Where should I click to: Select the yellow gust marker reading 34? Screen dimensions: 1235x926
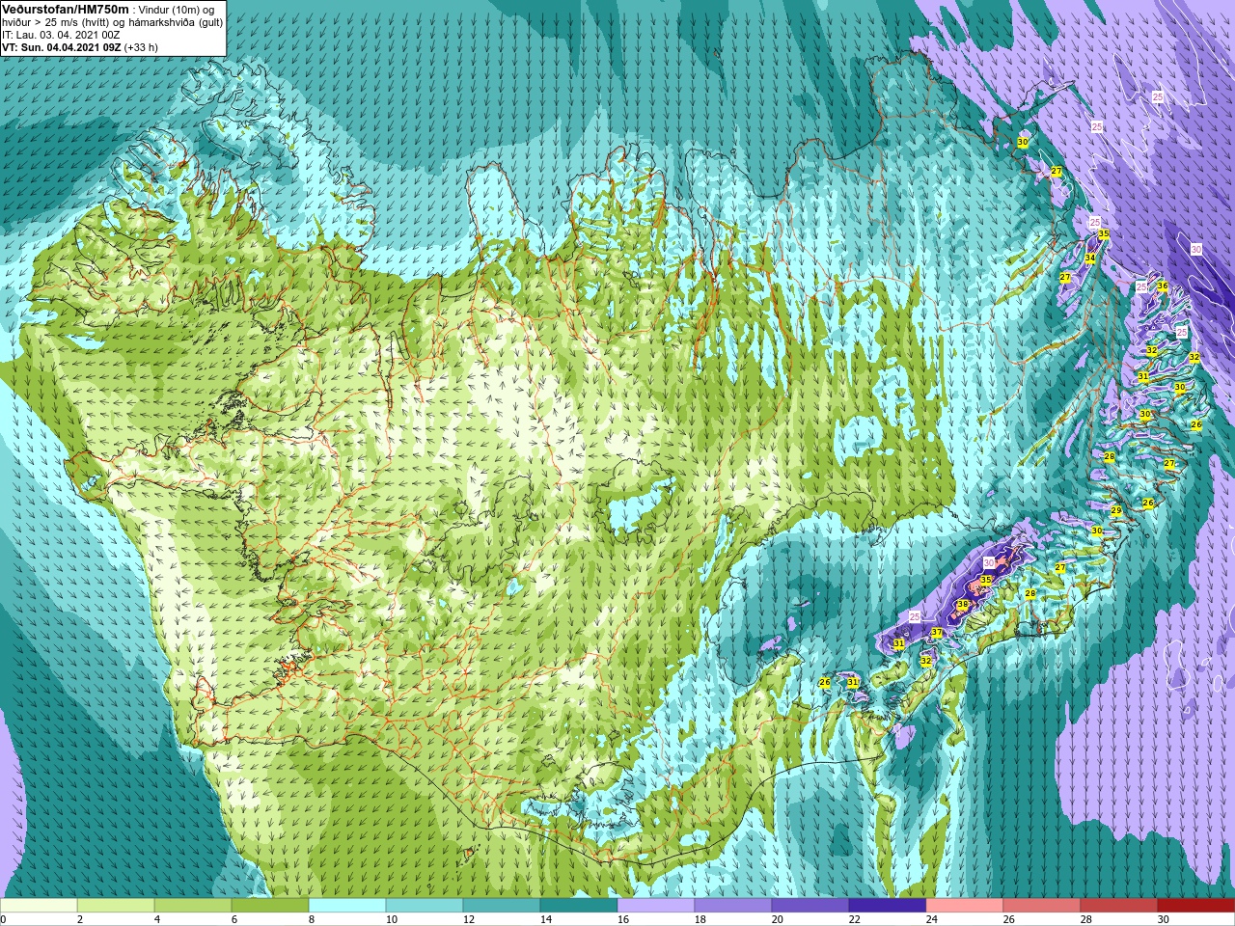point(1089,258)
